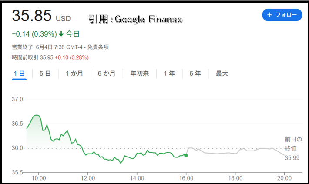The width and height of the screenshot is (309, 184).
Task: Open the 免責条項 disclaimer link
Action: pyautogui.click(x=98, y=47)
